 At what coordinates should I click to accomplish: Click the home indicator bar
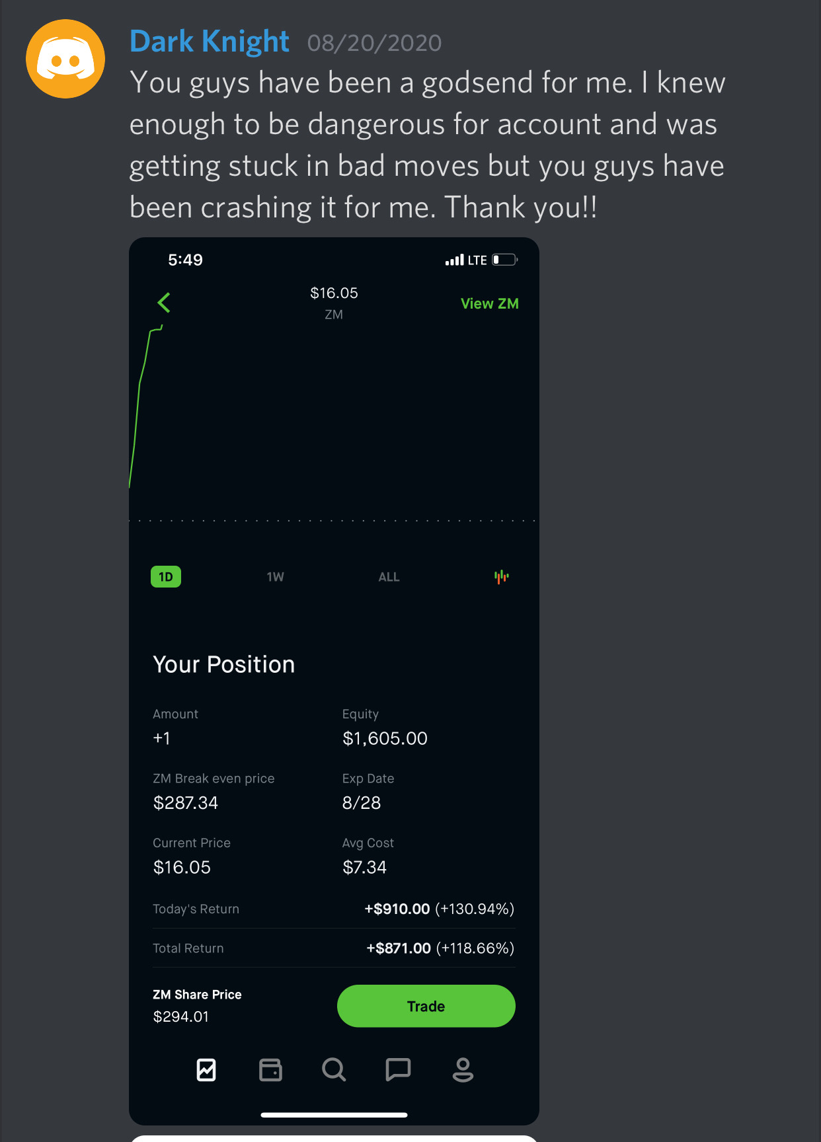(x=334, y=1115)
